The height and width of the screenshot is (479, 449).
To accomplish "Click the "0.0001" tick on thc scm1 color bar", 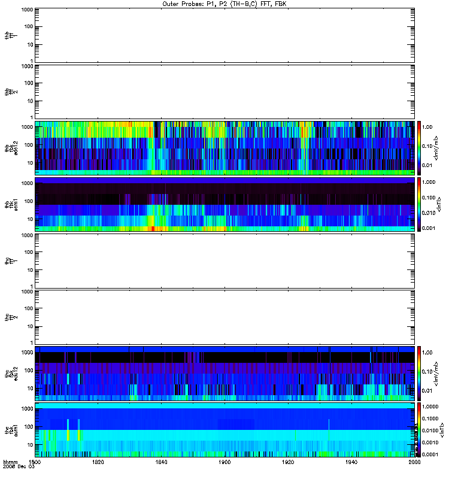I will [x=430, y=454].
